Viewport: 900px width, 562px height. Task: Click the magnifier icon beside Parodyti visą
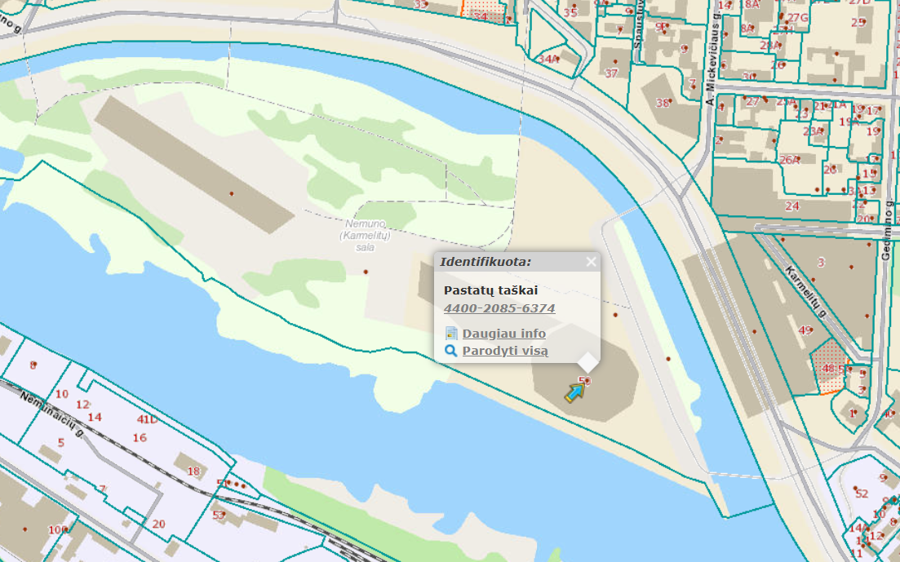click(451, 352)
